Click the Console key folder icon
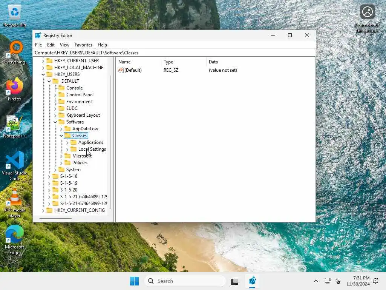386x290 pixels. (61, 88)
